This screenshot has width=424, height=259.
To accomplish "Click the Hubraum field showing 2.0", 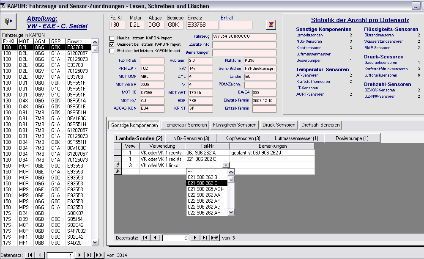I will pyautogui.click(x=201, y=61).
